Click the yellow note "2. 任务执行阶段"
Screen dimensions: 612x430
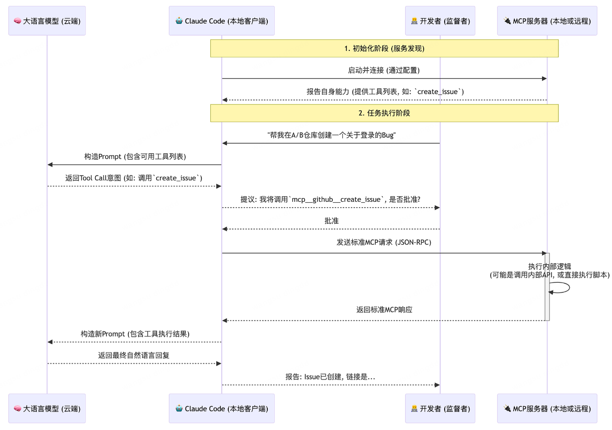(384, 113)
